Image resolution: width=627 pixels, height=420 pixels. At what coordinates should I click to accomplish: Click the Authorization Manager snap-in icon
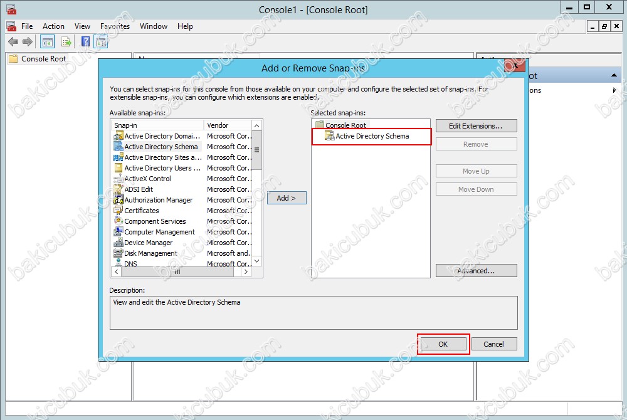click(x=118, y=200)
